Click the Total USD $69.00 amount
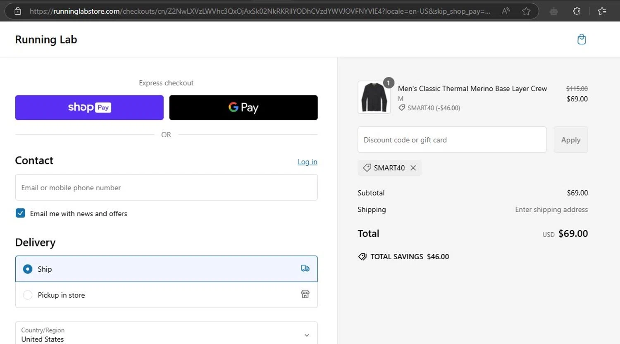Image resolution: width=620 pixels, height=344 pixels. pos(565,234)
